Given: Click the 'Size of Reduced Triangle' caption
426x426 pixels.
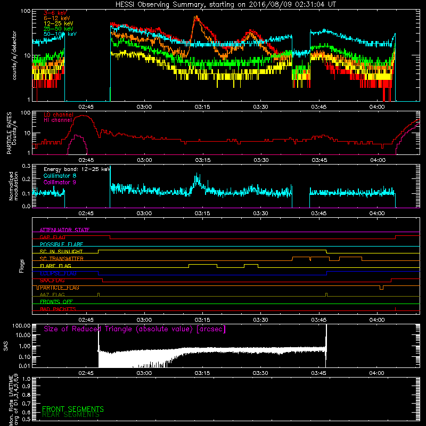Looking at the screenshot, I should pos(135,329).
